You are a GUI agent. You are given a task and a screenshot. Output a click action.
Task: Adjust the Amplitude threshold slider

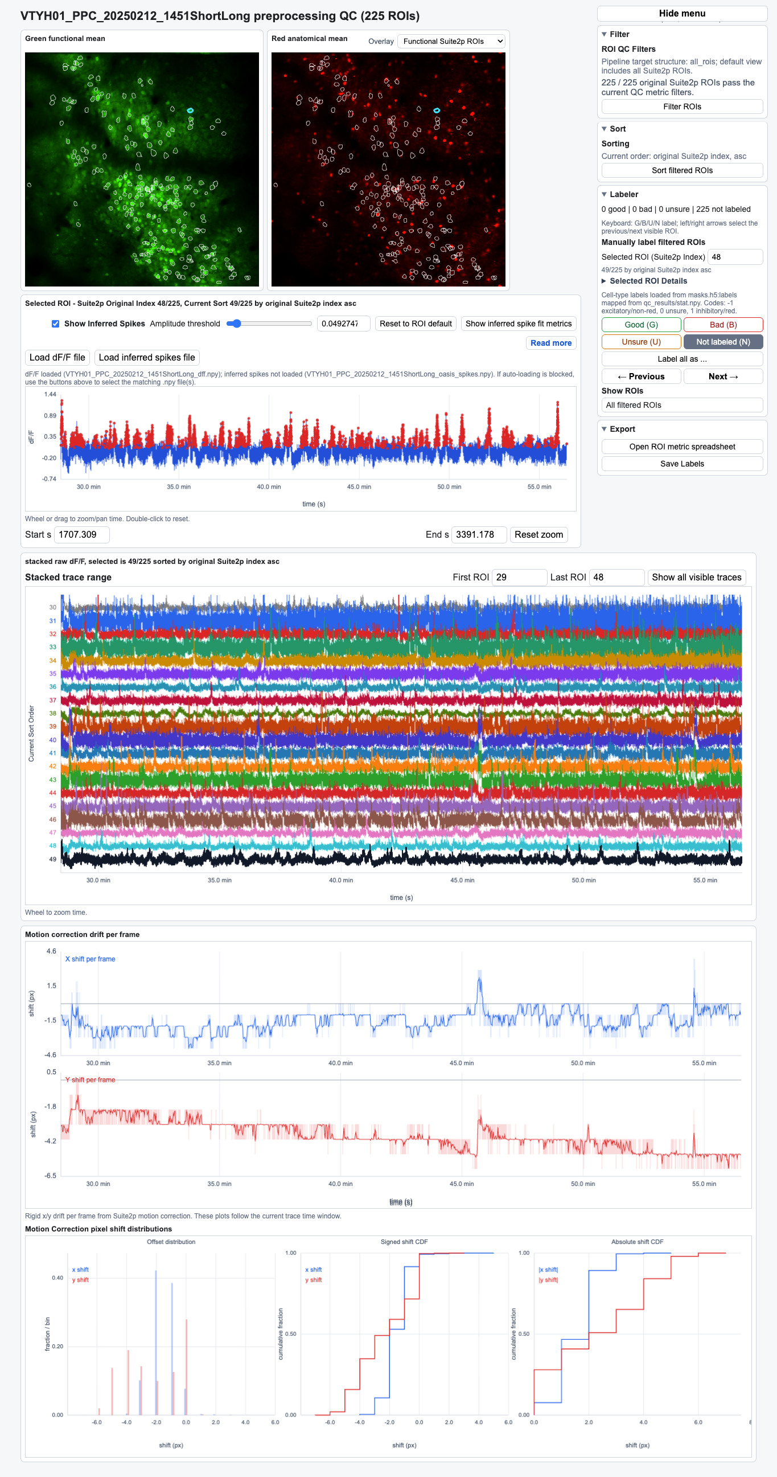click(x=269, y=324)
